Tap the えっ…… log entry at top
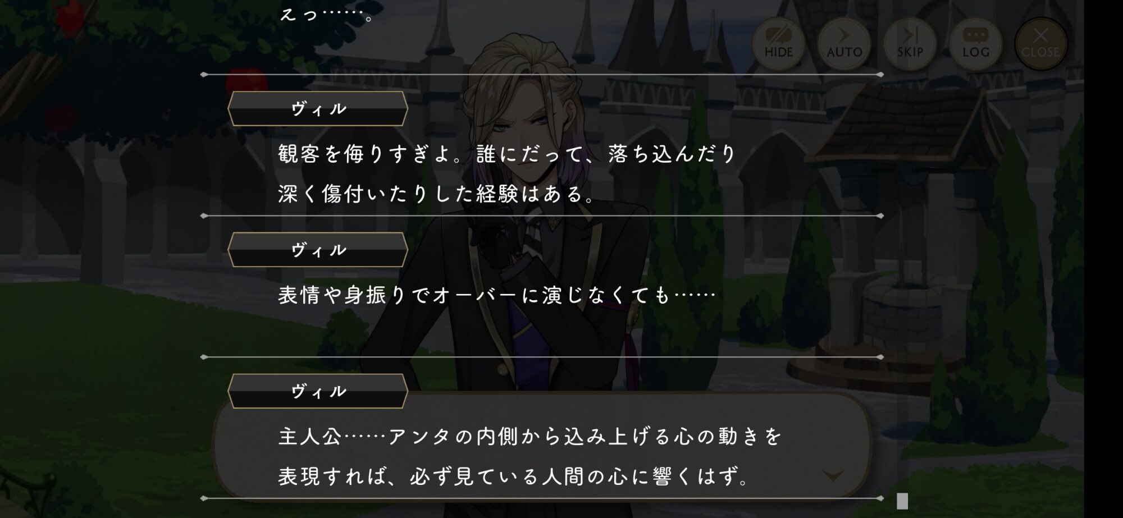The width and height of the screenshot is (1123, 518). coord(327,13)
